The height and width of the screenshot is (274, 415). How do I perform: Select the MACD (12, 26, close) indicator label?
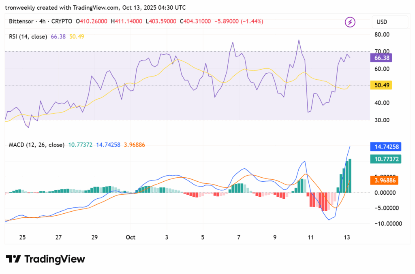[36, 144]
